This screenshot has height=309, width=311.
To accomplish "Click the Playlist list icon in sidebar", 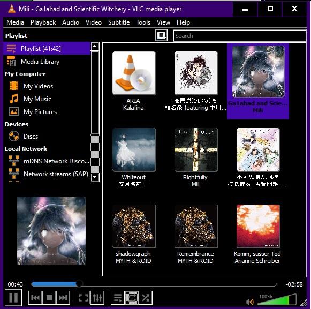I will coord(11,48).
